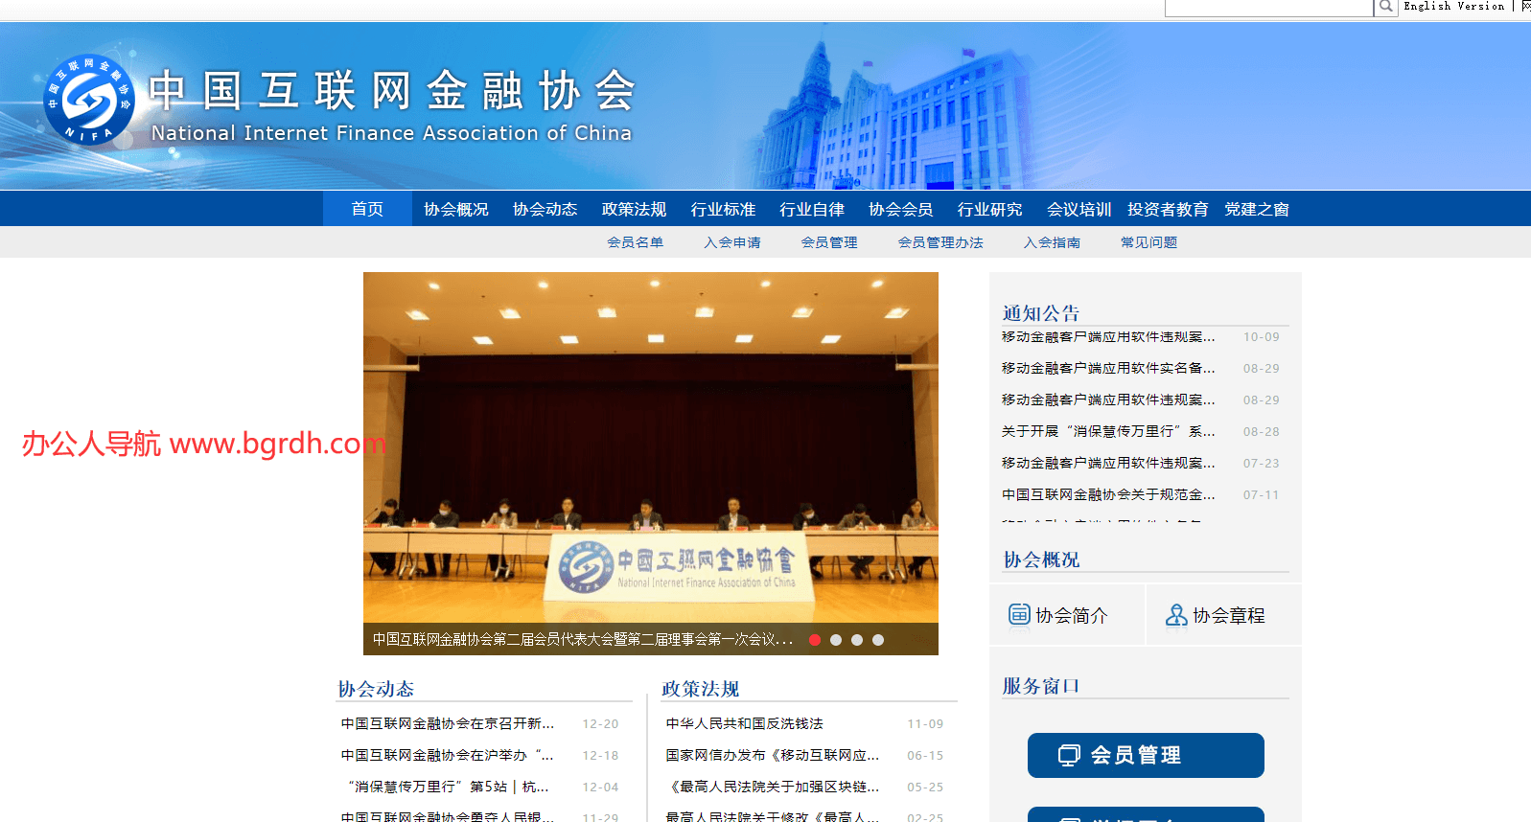Select 入会申请 submenu item
Viewport: 1531px width, 822px height.
[x=732, y=242]
